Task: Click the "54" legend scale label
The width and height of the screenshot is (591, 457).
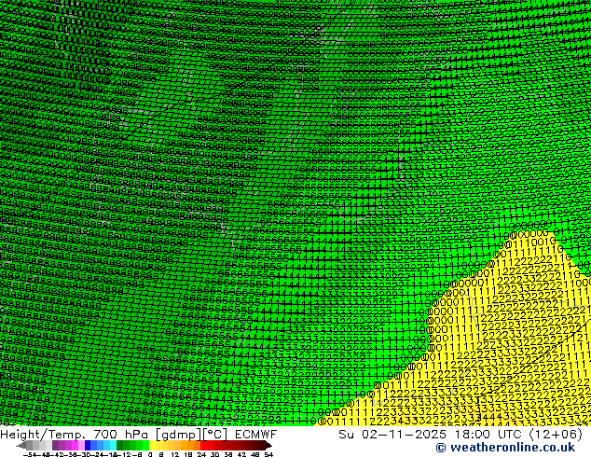Action: click(x=268, y=455)
